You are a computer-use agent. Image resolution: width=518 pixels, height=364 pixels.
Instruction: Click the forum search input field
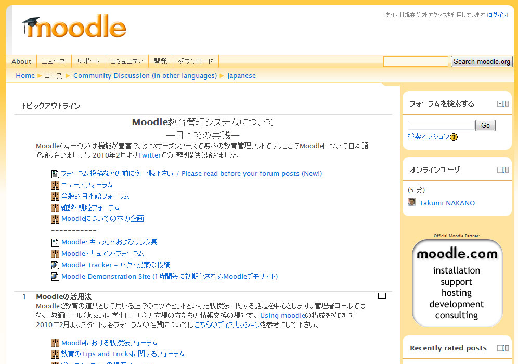441,125
